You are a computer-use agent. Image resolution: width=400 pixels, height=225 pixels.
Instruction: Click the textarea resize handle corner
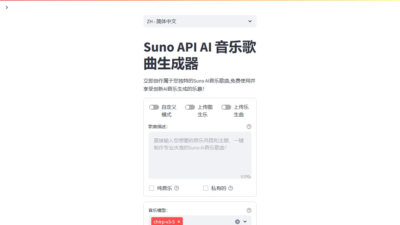[x=250, y=177]
